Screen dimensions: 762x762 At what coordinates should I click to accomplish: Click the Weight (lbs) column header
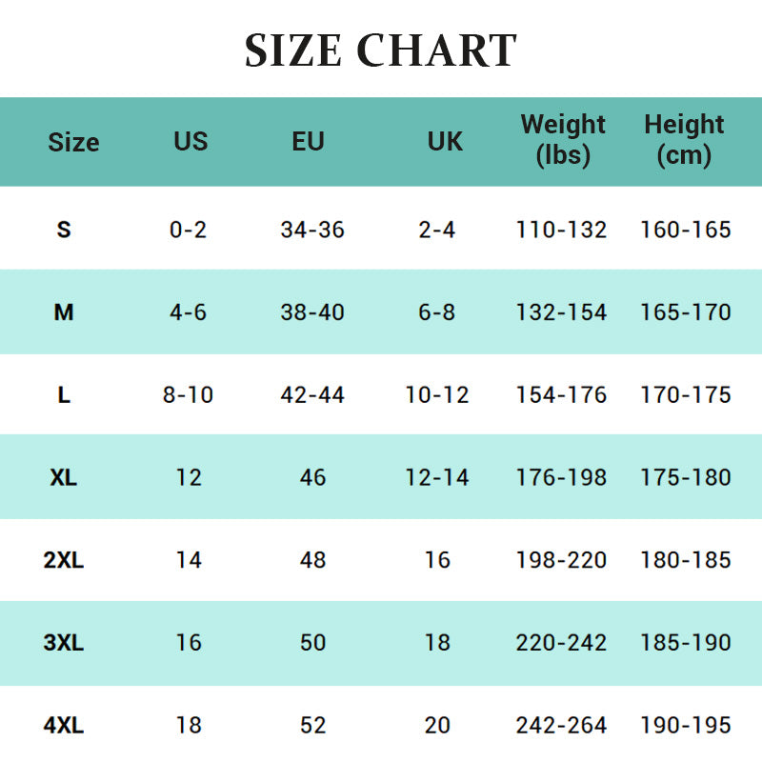(563, 139)
